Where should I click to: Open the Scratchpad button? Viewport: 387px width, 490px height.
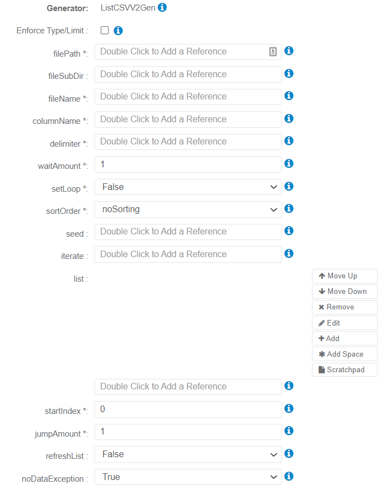[x=344, y=369]
